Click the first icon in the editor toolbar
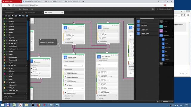 [x=6, y=16]
